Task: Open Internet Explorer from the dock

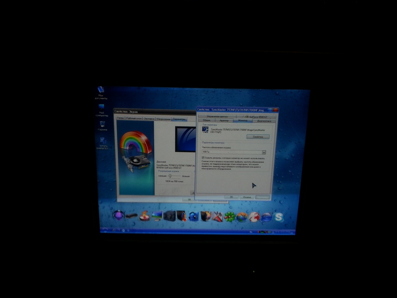Action: point(266,217)
